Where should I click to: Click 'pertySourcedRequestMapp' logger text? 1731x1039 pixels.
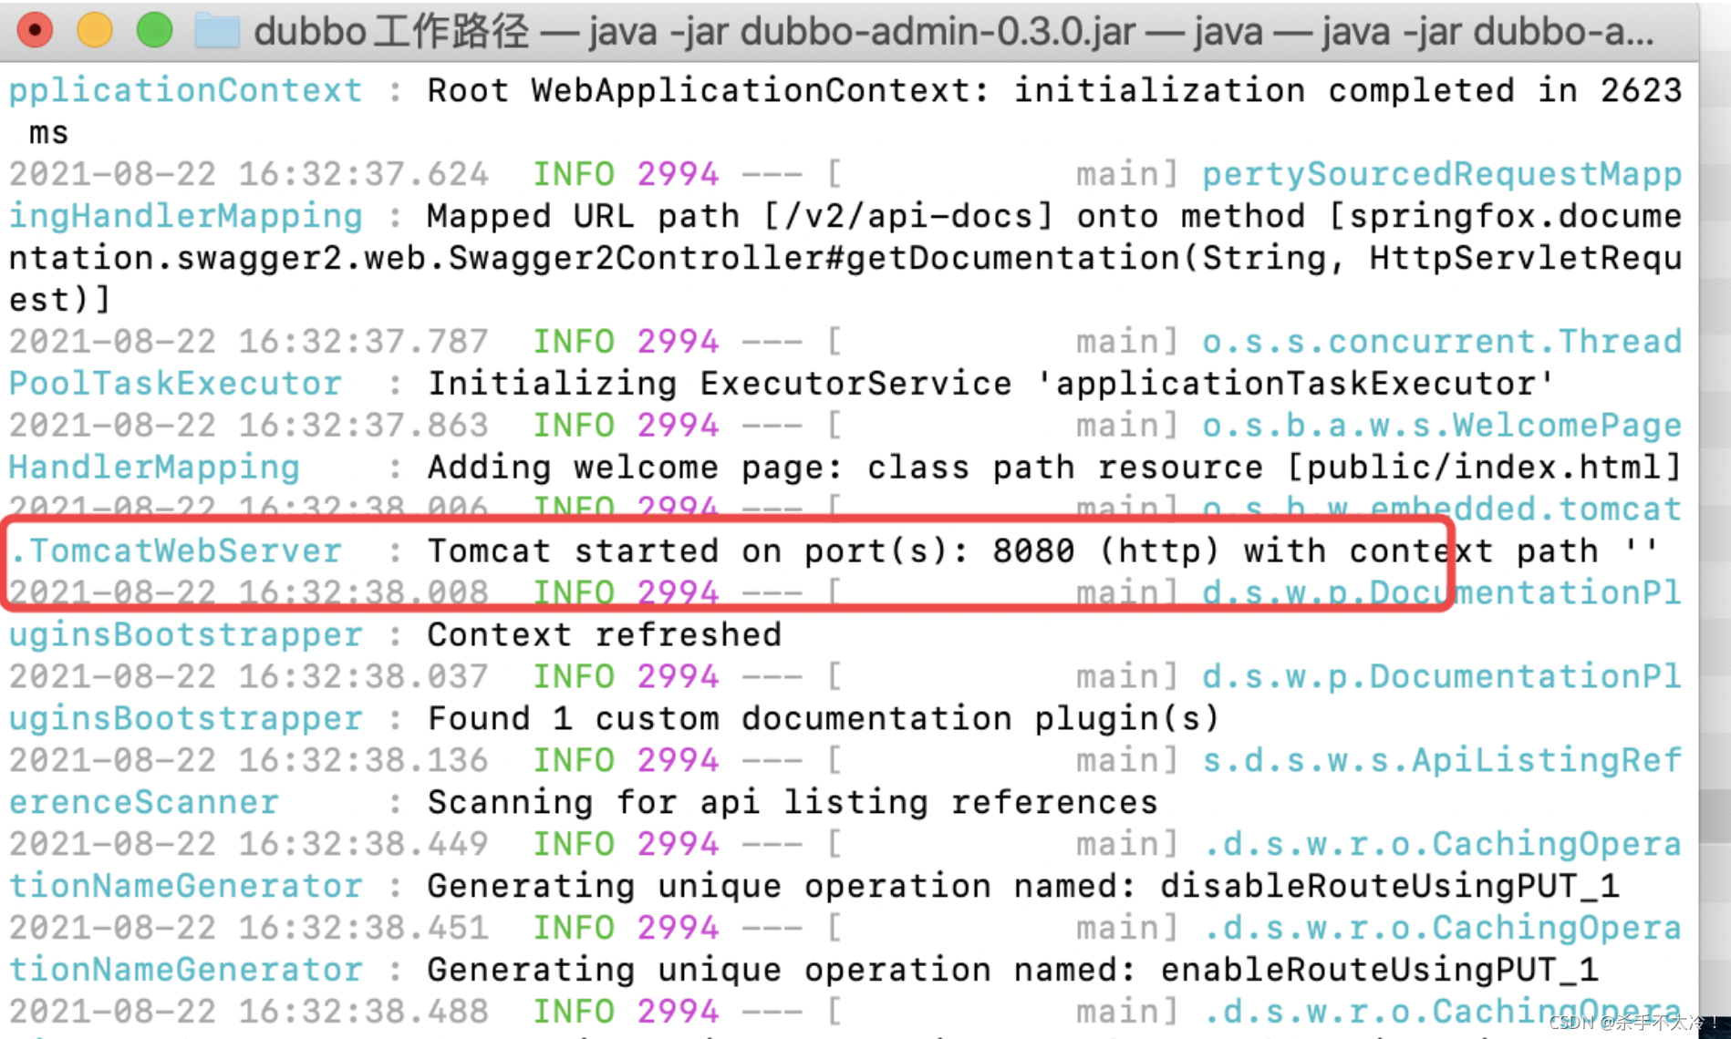[x=1442, y=173]
